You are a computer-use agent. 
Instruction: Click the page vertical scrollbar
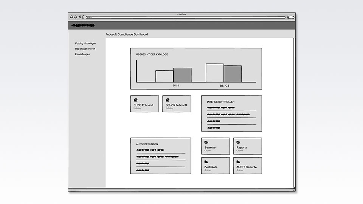point(294,113)
